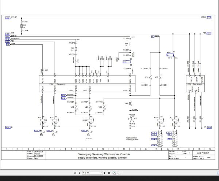Go to the previous page

click(80, 173)
